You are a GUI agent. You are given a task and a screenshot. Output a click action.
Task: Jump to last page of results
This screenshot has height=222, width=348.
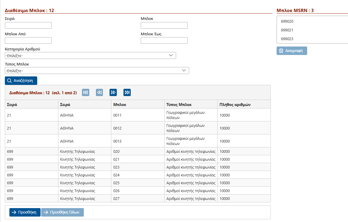point(127,92)
